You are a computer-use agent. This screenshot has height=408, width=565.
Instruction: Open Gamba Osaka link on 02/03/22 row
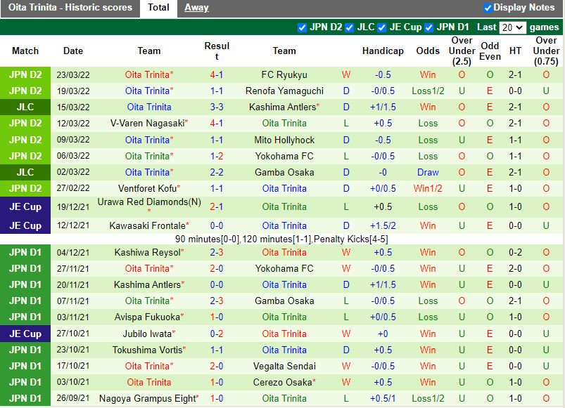pyautogui.click(x=284, y=172)
